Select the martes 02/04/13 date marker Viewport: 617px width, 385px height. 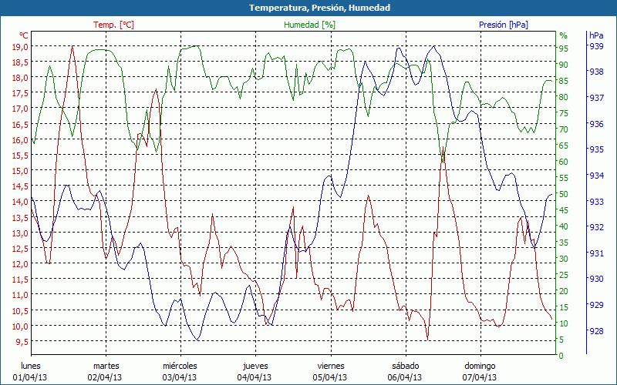point(106,372)
